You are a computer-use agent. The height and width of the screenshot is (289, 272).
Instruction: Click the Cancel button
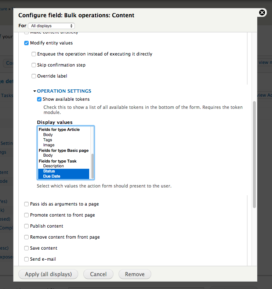[98, 274]
